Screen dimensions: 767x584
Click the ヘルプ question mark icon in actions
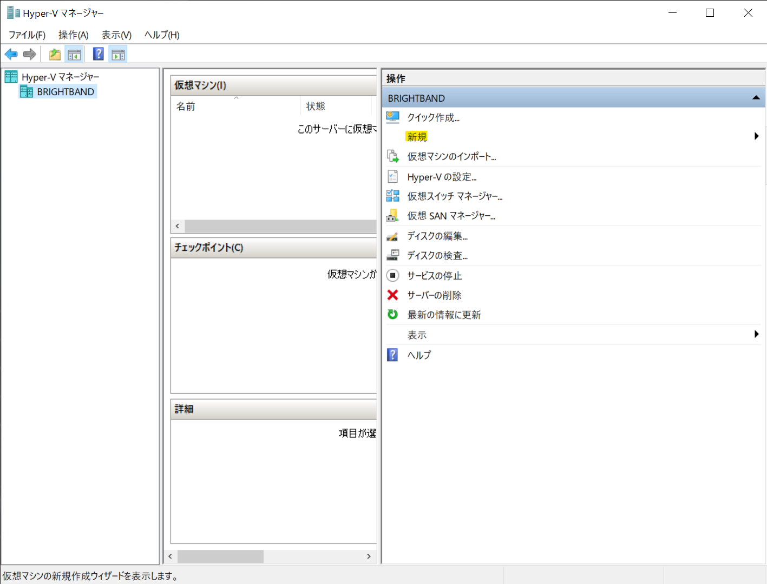(393, 355)
